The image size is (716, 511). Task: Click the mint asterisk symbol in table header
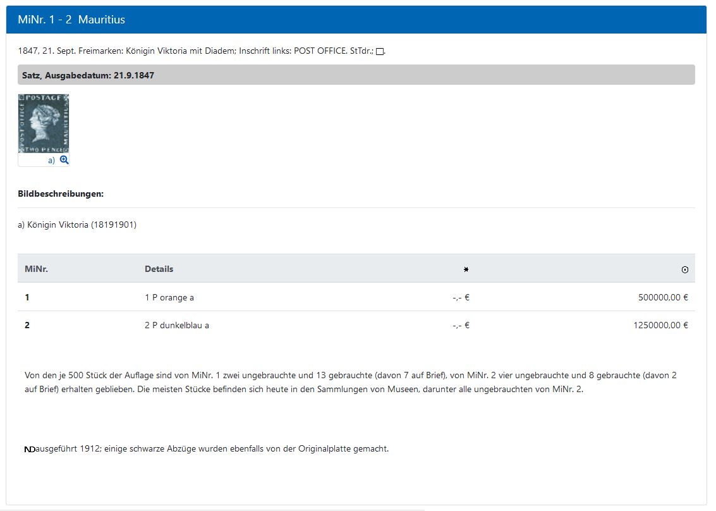click(x=466, y=269)
